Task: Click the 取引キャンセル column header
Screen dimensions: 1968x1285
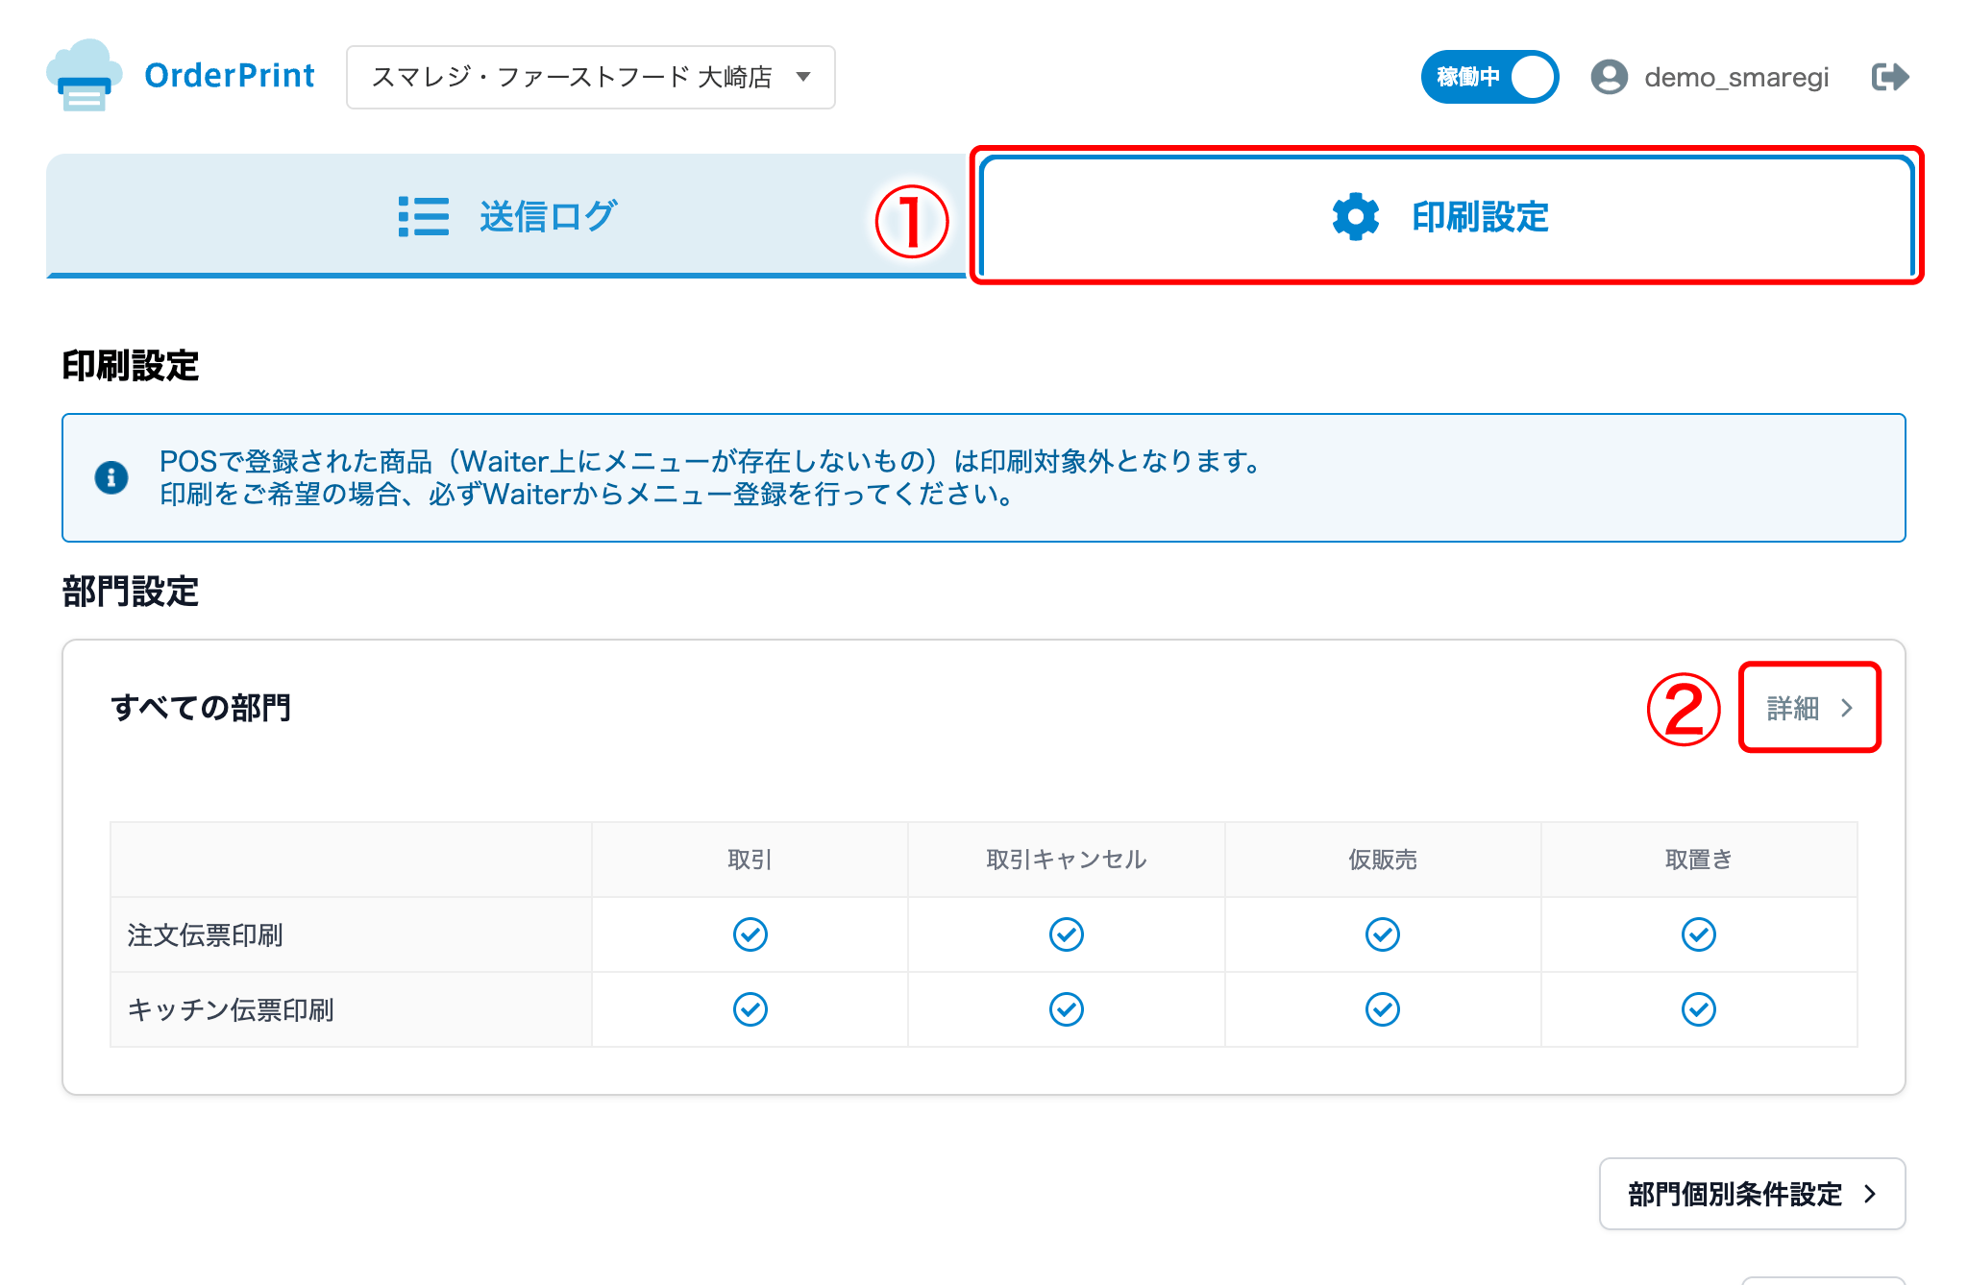Action: 1066,860
